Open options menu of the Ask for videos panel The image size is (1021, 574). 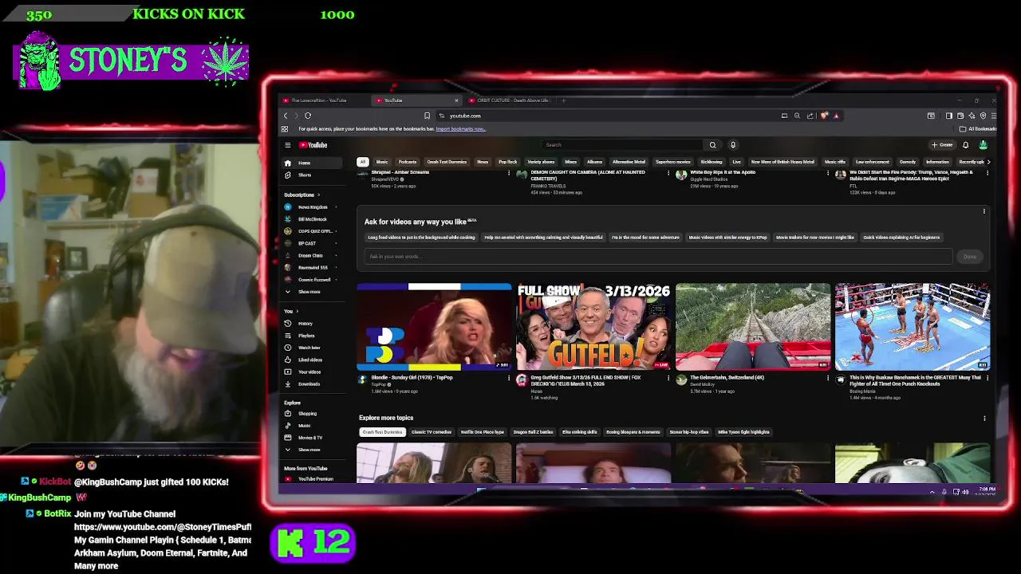coord(984,211)
